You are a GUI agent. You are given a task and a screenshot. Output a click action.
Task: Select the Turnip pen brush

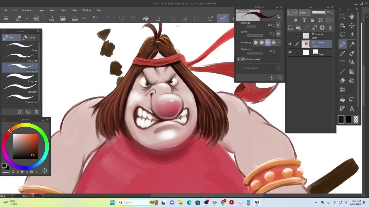point(20,78)
